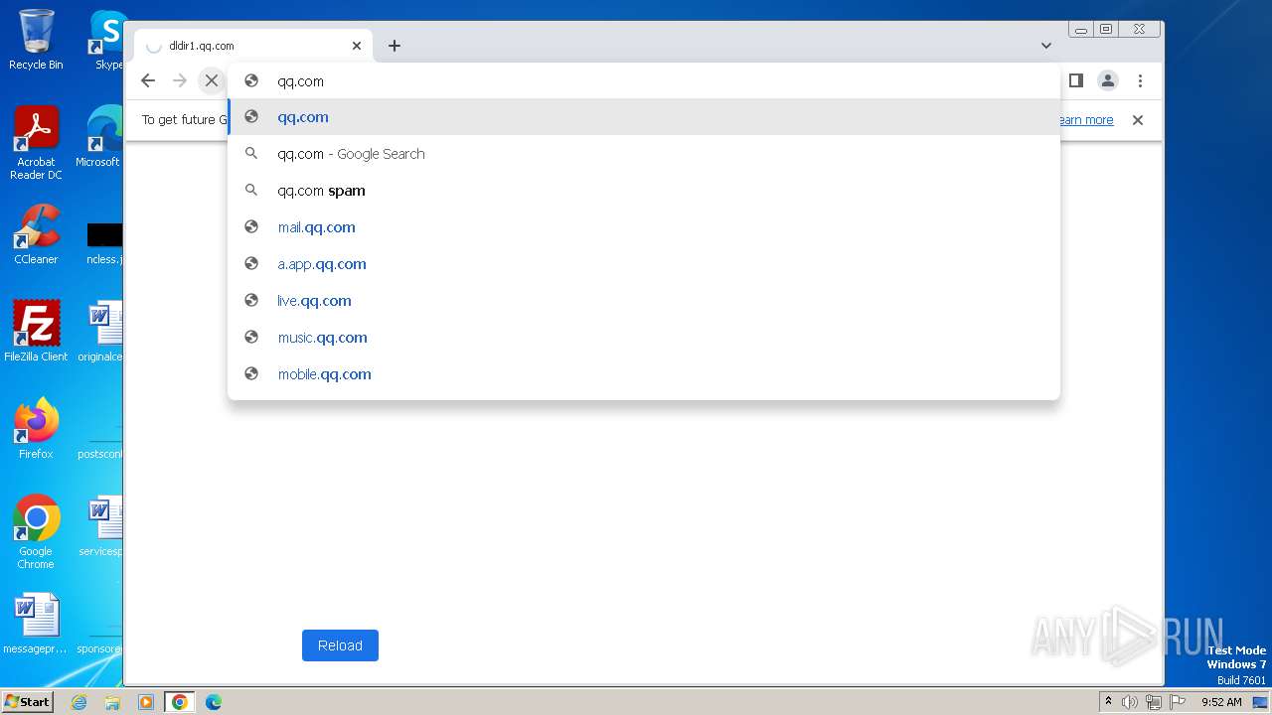The width and height of the screenshot is (1272, 715).
Task: Select the dldir1.qq.com tab
Action: [253, 46]
